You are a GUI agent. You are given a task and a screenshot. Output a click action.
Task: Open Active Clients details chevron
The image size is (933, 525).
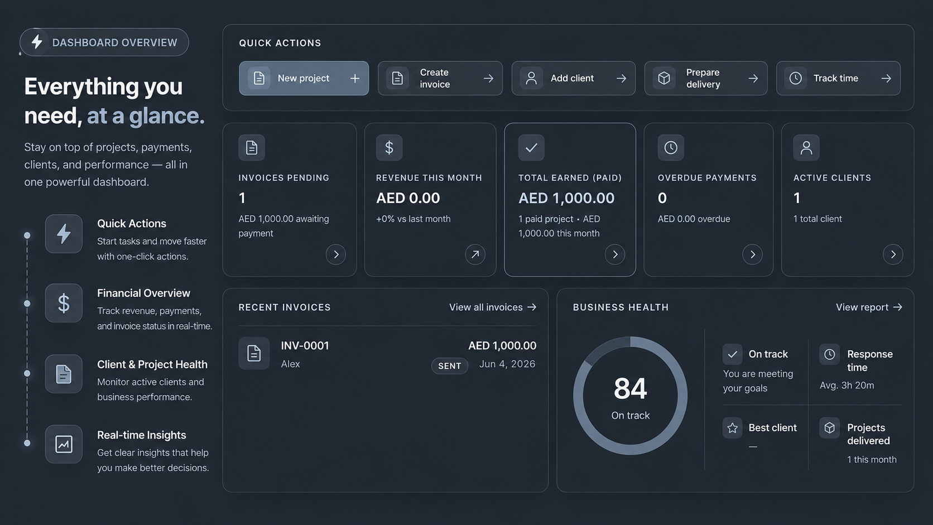[x=893, y=254]
